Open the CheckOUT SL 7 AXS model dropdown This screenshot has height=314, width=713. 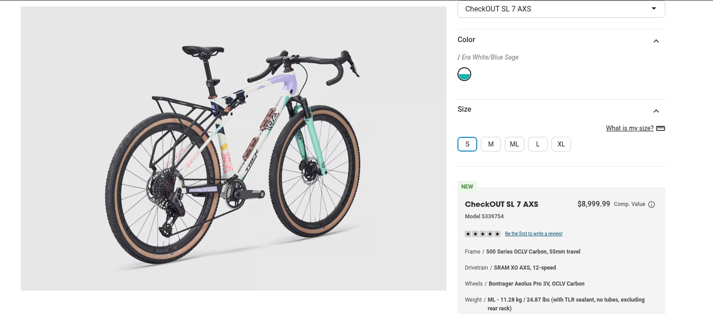[561, 9]
